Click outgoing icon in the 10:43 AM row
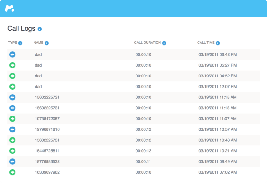 pos(12,140)
